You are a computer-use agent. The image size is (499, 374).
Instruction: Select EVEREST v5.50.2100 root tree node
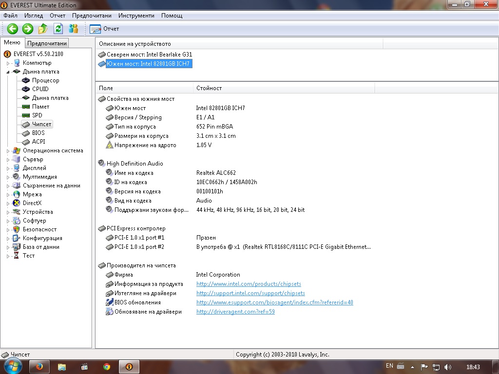[x=38, y=54]
